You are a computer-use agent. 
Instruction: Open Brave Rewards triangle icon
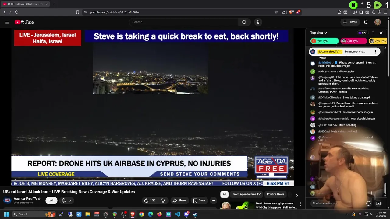[298, 12]
